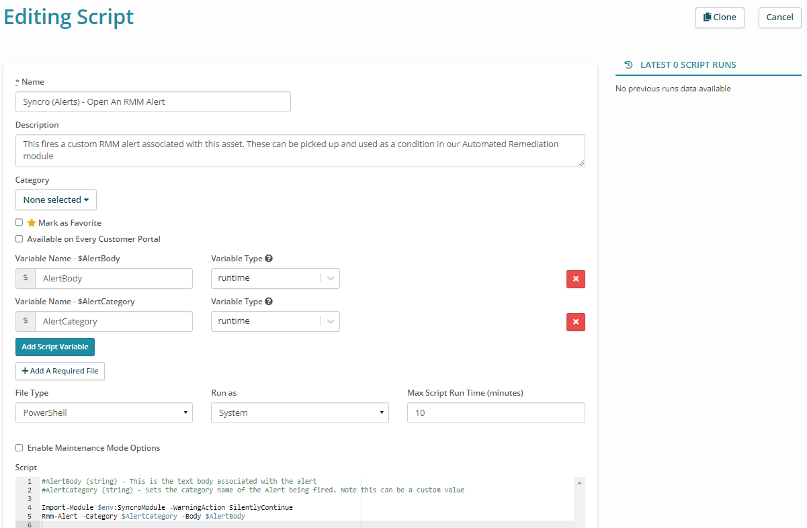Image resolution: width=807 pixels, height=528 pixels.
Task: Open the File Type PowerShell dropdown
Action: (x=103, y=412)
